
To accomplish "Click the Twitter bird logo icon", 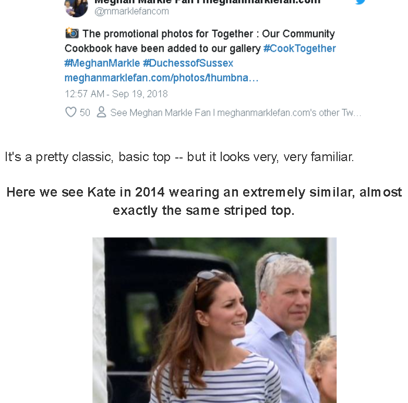I will 361,2.
